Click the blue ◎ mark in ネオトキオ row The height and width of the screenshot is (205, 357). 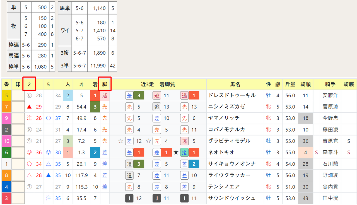(x=49, y=152)
